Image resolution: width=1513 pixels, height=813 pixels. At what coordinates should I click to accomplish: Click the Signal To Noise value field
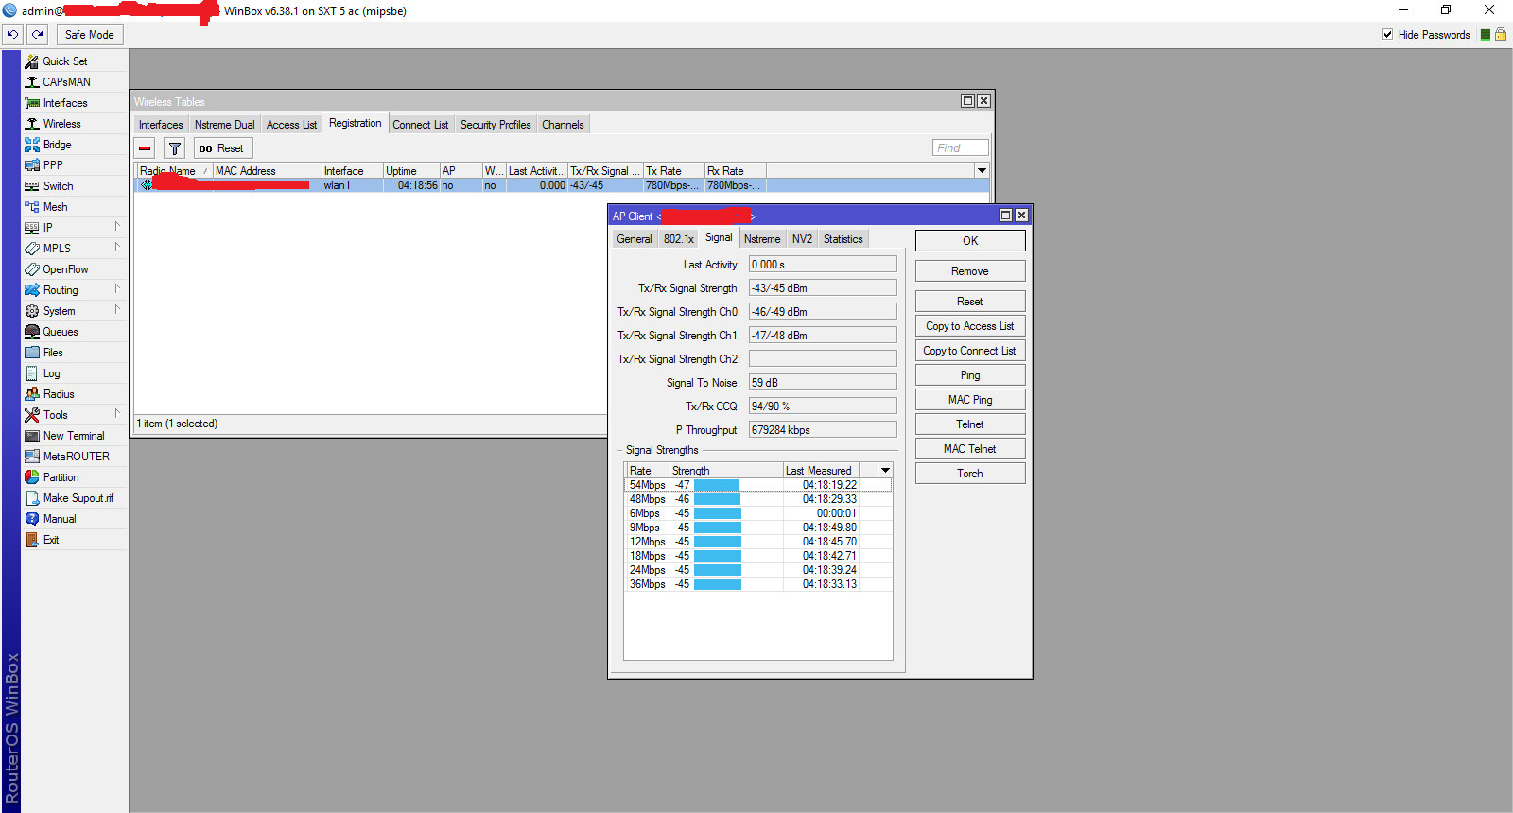click(x=823, y=383)
